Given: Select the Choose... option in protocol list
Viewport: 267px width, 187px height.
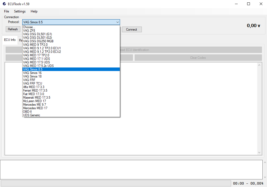Looking at the screenshot, I should (71, 27).
